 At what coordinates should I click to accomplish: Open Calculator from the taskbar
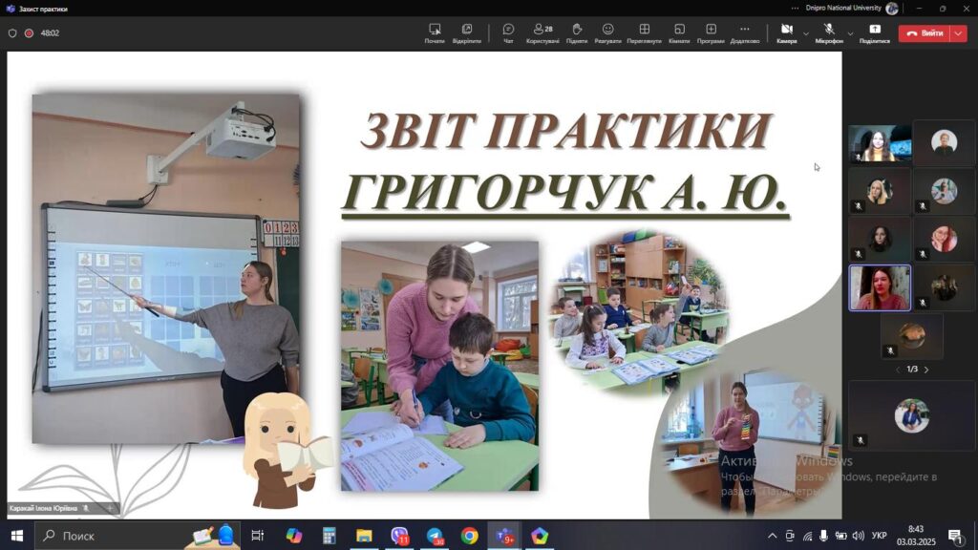[330, 536]
